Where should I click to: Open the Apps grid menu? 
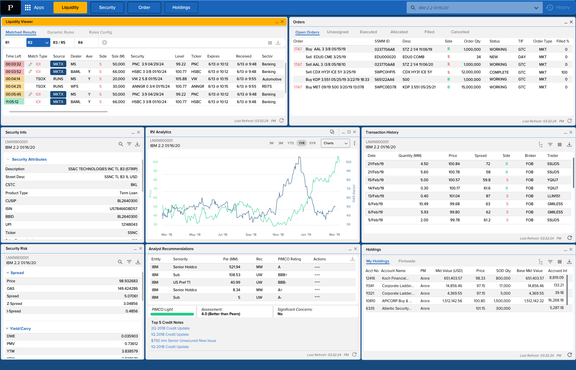coord(28,7)
